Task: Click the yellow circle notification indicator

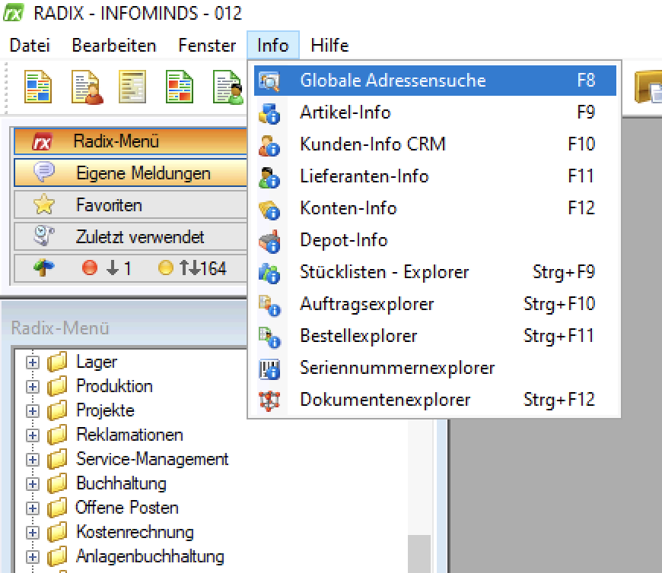Action: 166,268
